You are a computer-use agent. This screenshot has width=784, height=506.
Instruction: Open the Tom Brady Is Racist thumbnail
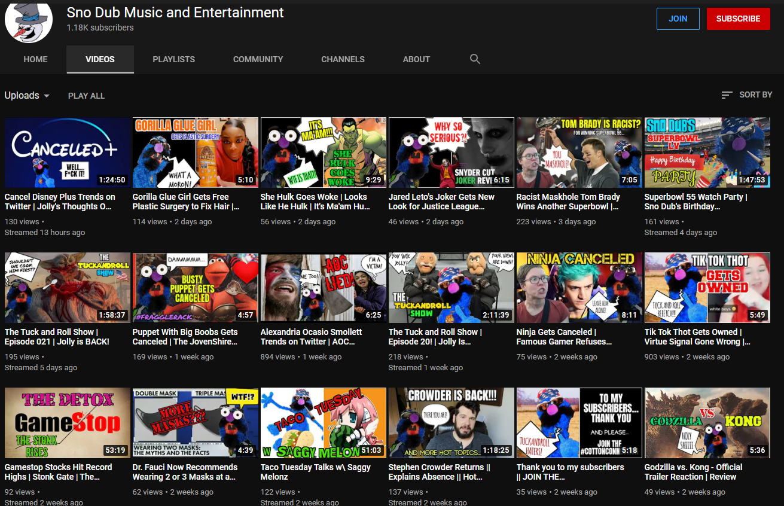[x=579, y=153]
